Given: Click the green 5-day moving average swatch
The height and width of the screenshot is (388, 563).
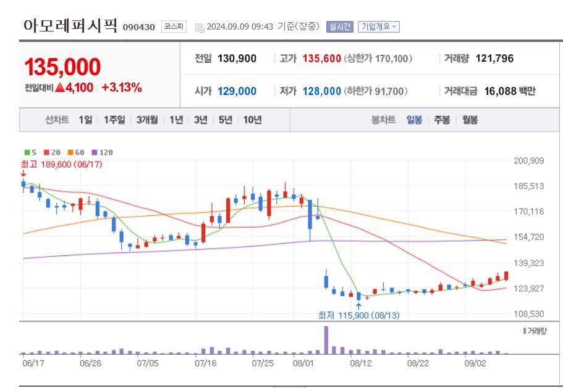Looking at the screenshot, I should coord(27,152).
